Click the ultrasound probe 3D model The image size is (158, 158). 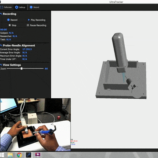tap(119, 52)
